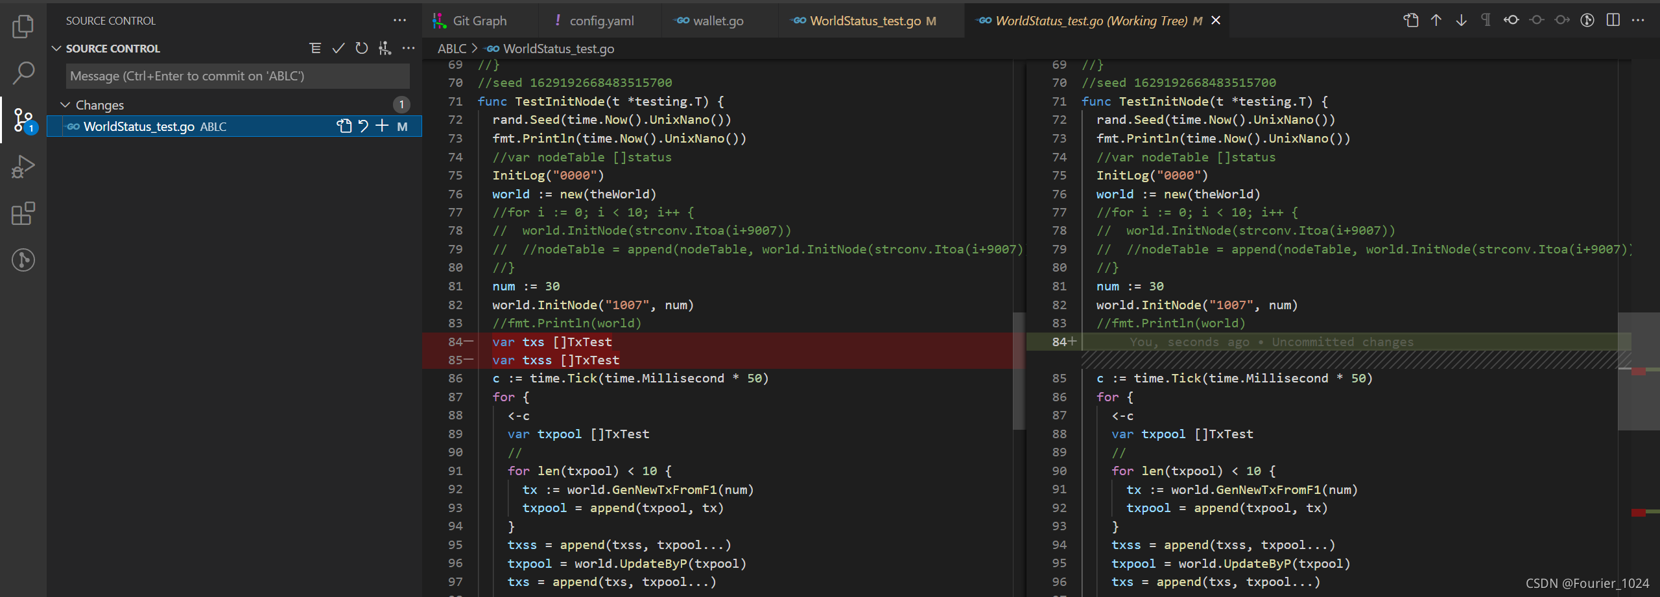The image size is (1660, 597).
Task: Toggle whitespace trimming pilcrow icon
Action: click(1486, 20)
